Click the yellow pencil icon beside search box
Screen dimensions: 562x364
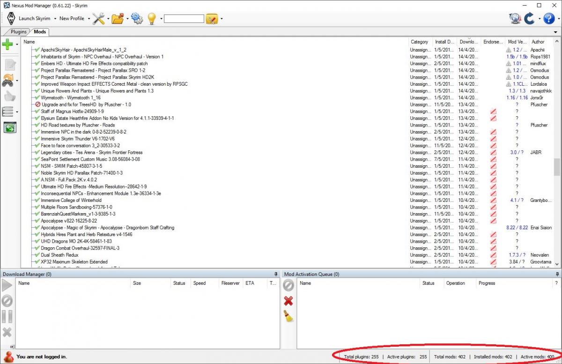click(x=212, y=19)
